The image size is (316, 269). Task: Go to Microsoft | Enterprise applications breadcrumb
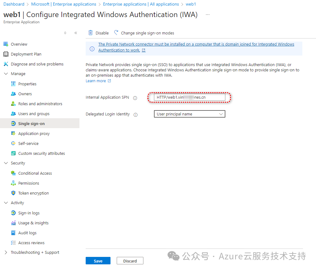[x=64, y=4]
